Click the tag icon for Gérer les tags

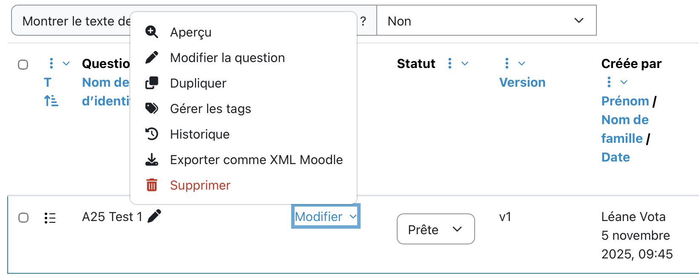152,108
